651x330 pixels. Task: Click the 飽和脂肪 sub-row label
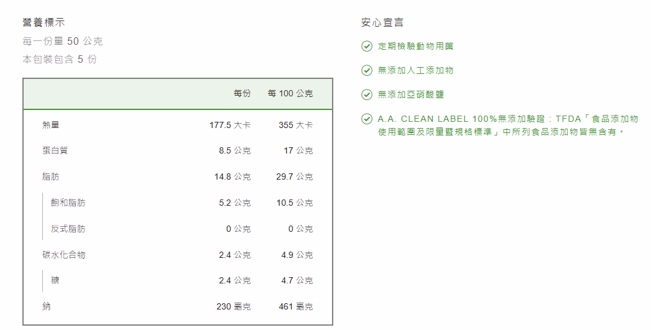tap(68, 203)
